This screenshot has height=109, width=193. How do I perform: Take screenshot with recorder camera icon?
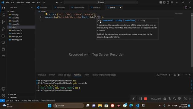tap(165, 99)
